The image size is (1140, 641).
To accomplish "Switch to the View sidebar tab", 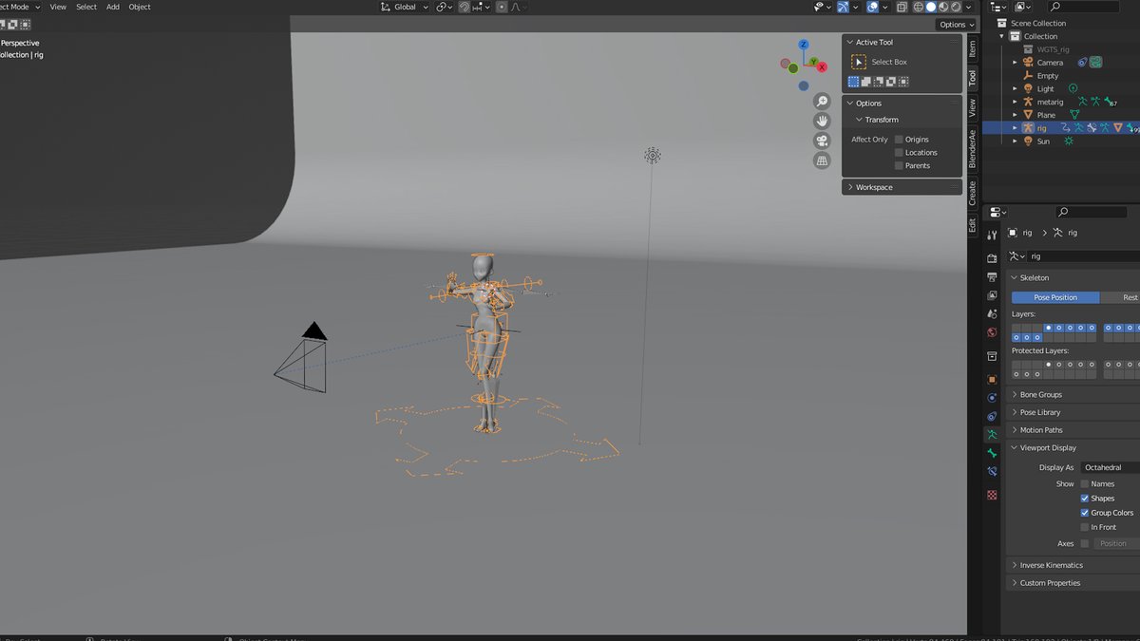I will coord(972,107).
